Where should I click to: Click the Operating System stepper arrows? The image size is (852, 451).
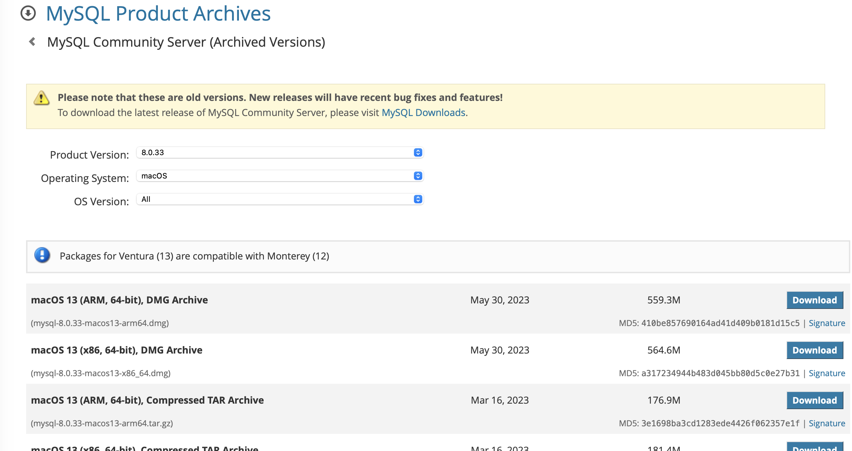(x=418, y=176)
